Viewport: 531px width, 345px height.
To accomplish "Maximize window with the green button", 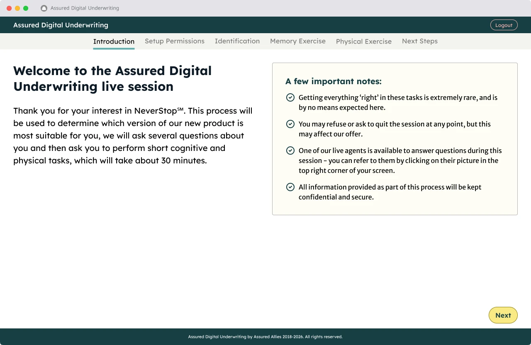I will (26, 8).
